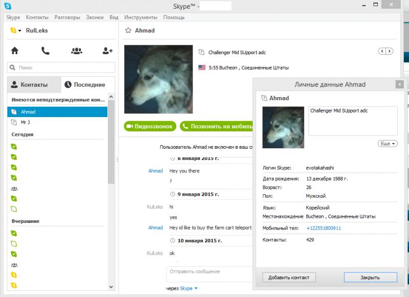409x297 pixels.
Task: Create a group with the people icon
Action: point(76,51)
